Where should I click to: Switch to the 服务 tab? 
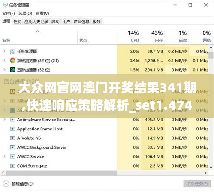pos(96,21)
